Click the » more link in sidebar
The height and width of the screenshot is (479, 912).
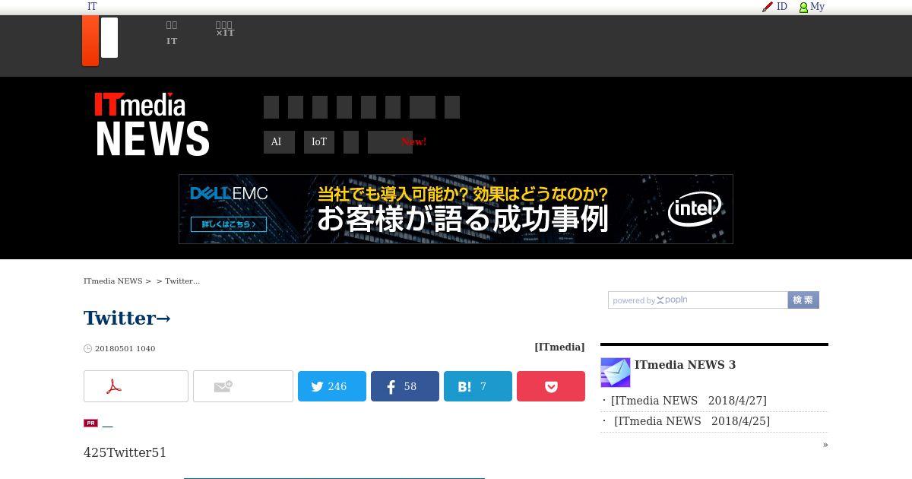[825, 445]
